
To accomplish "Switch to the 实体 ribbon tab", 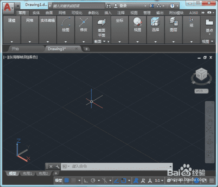I will [36, 13].
